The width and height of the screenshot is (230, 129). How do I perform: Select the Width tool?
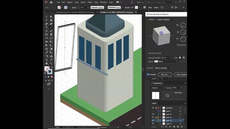(x=46, y=42)
